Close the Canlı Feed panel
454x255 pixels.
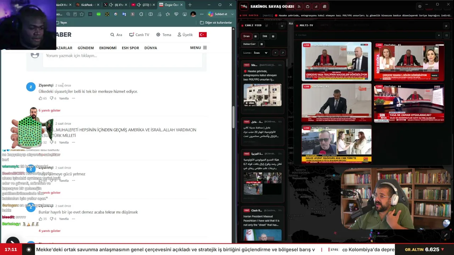(x=282, y=26)
